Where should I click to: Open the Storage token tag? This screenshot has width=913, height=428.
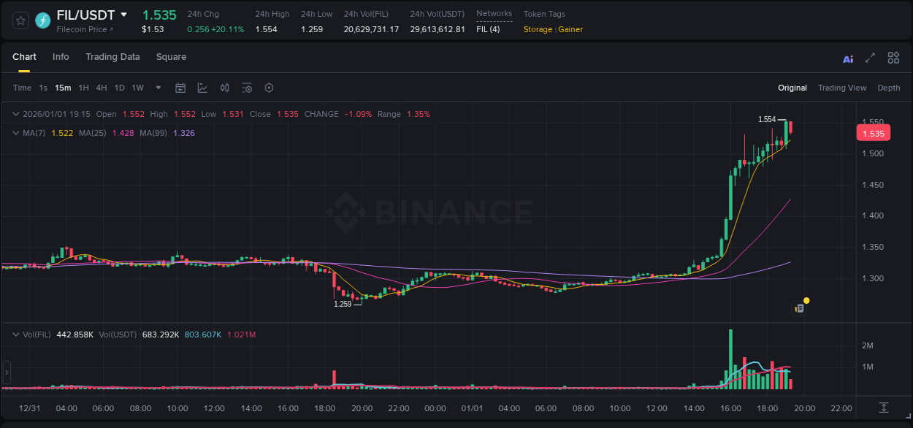[538, 29]
